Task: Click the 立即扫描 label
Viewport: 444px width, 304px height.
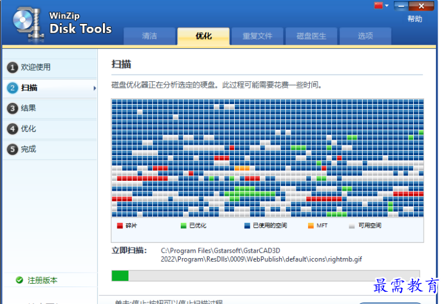Action: point(129,251)
